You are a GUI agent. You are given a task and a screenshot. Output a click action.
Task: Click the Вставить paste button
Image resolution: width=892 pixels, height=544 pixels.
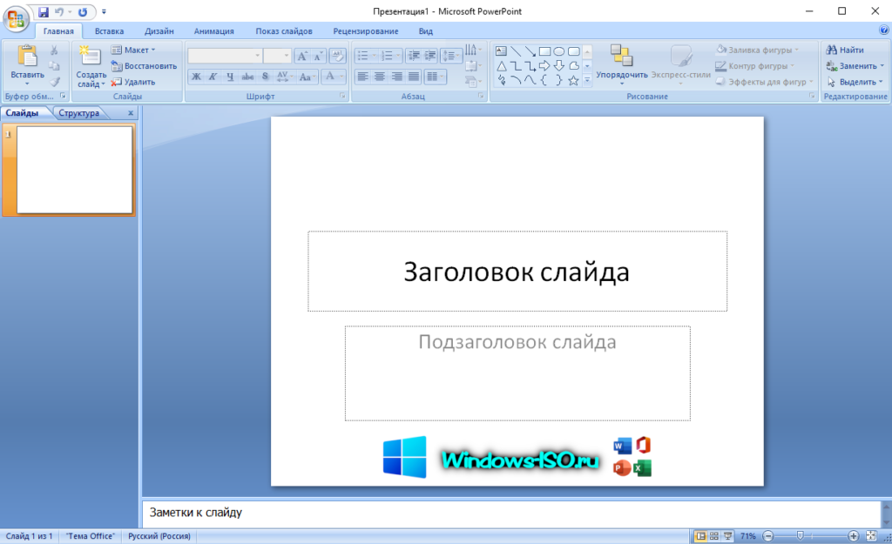[27, 65]
